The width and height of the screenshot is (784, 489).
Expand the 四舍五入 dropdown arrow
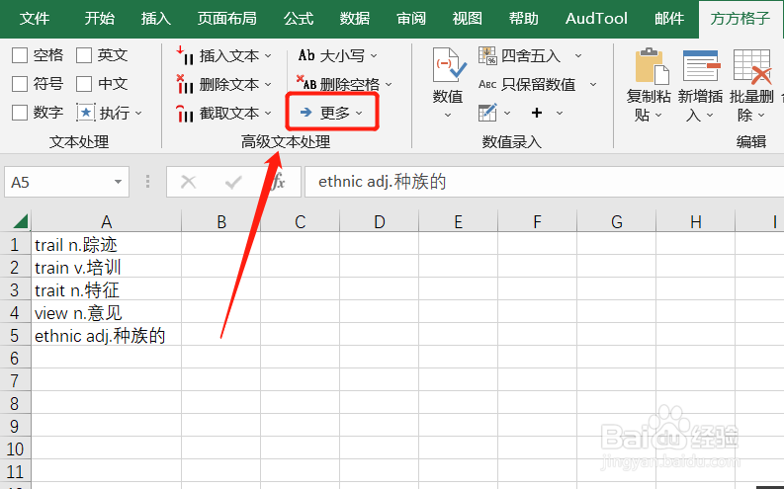(x=578, y=56)
